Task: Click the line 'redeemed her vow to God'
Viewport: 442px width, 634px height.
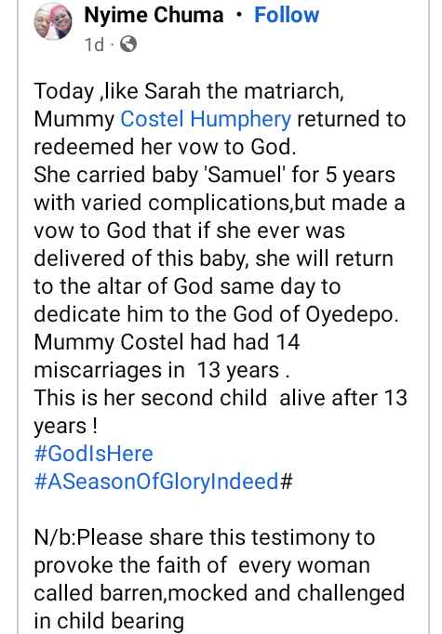Action: 165,147
